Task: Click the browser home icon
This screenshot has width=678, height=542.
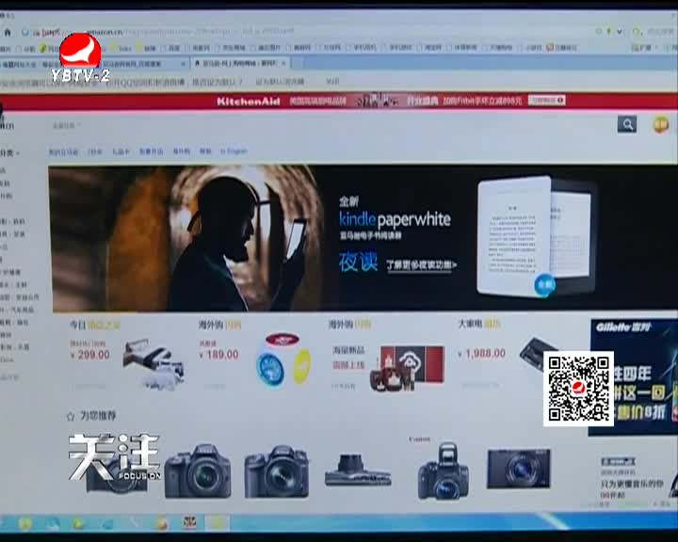Action: pos(8,32)
